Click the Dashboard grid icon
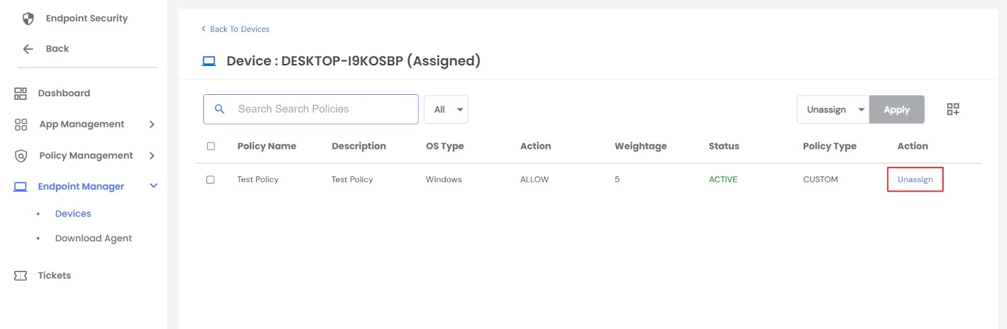 (x=21, y=94)
